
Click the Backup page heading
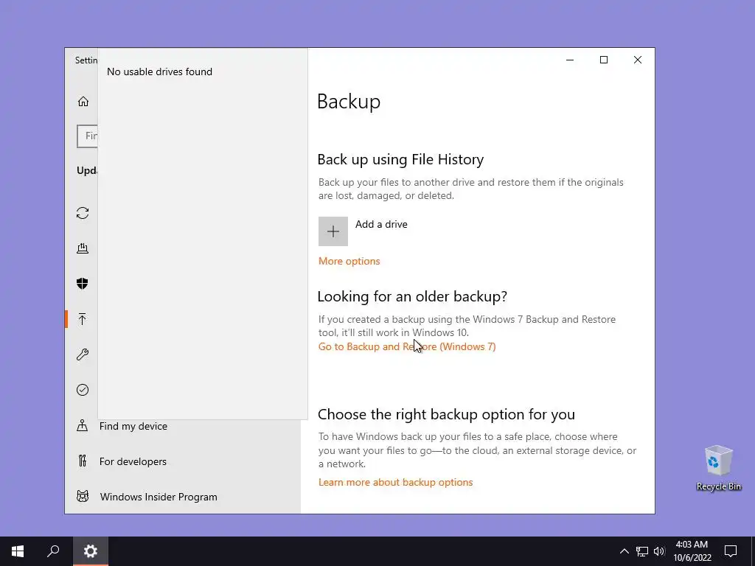(349, 102)
